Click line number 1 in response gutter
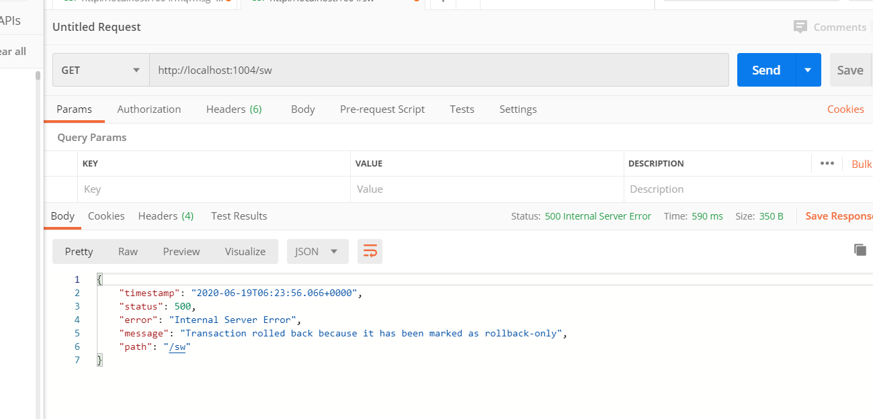This screenshot has height=419, width=873. (77, 279)
